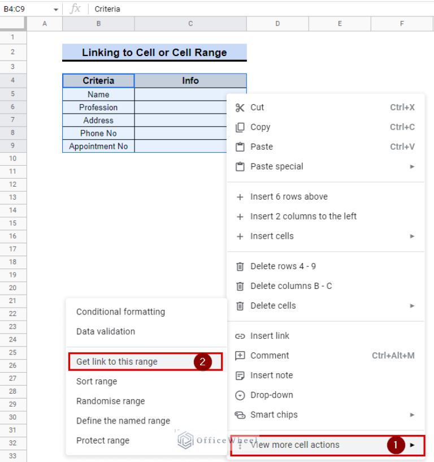The image size is (434, 462).
Task: Click the Smart chips icon
Action: click(x=240, y=414)
